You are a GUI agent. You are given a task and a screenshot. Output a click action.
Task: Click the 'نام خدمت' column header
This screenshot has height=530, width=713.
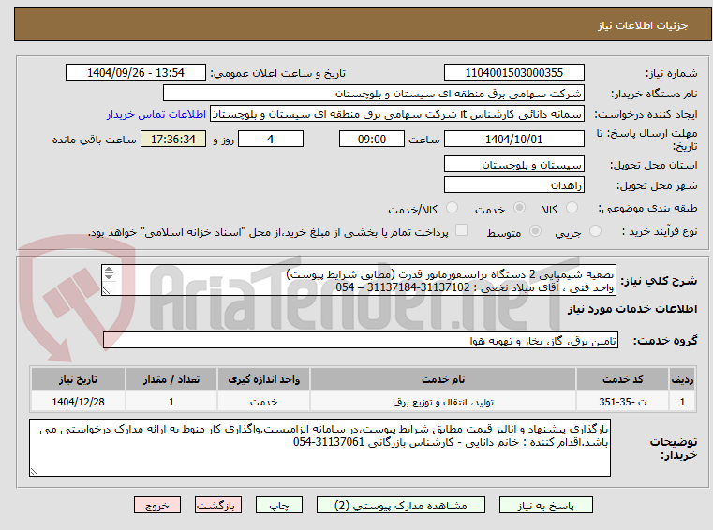(x=443, y=379)
